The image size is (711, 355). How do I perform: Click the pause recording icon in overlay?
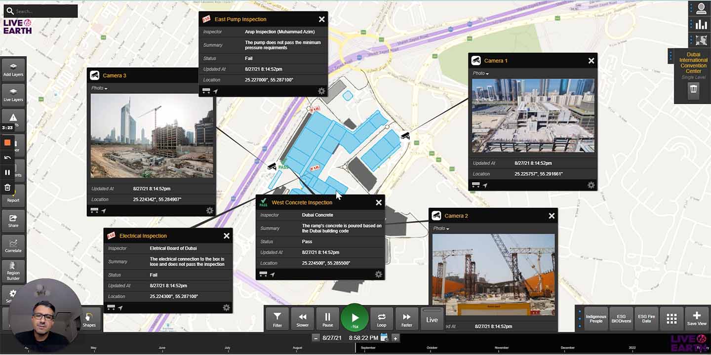[x=7, y=172]
